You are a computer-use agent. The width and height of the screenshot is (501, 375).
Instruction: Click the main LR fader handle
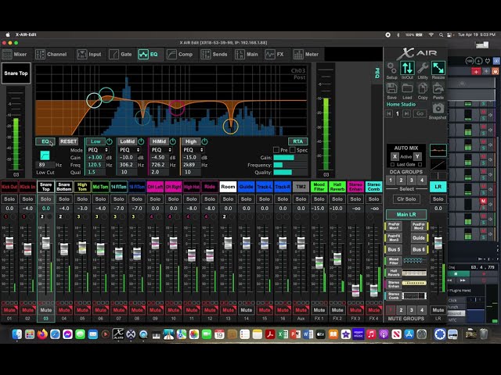[x=438, y=243]
